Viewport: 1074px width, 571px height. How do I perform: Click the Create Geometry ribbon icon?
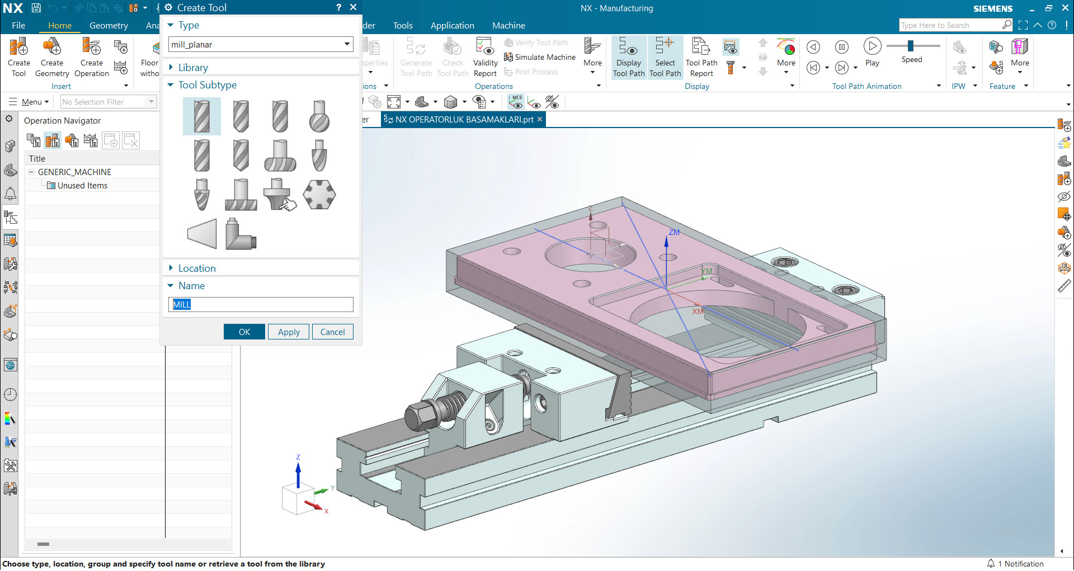(x=51, y=56)
